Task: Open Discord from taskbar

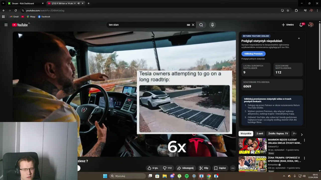Action: [172, 176]
